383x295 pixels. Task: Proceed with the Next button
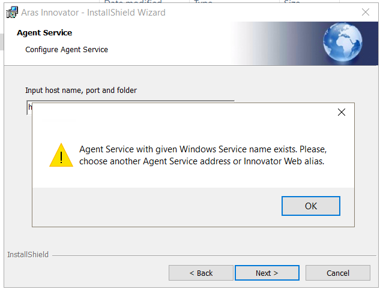[267, 273]
